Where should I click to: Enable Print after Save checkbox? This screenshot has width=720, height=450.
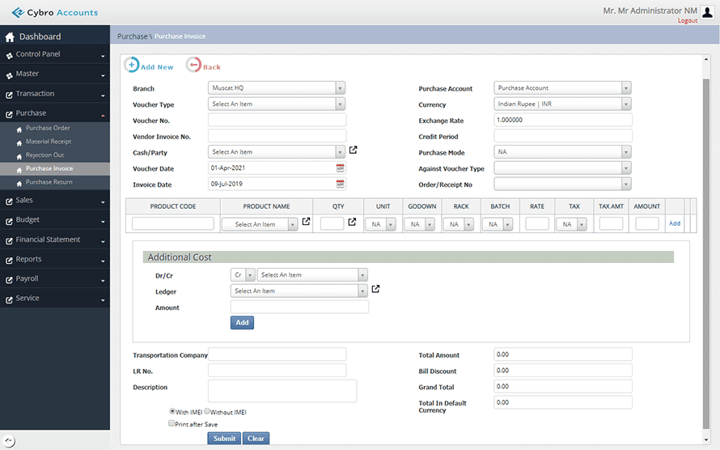click(172, 423)
